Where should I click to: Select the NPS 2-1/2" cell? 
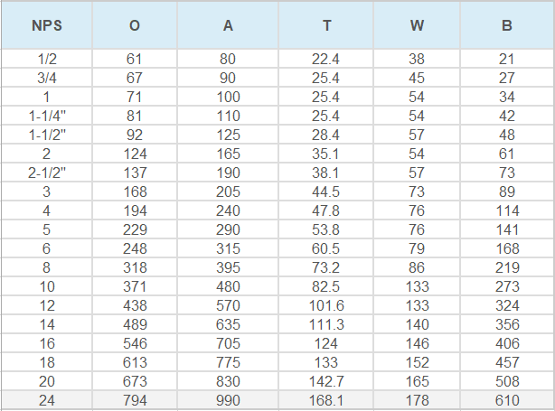[x=46, y=173]
